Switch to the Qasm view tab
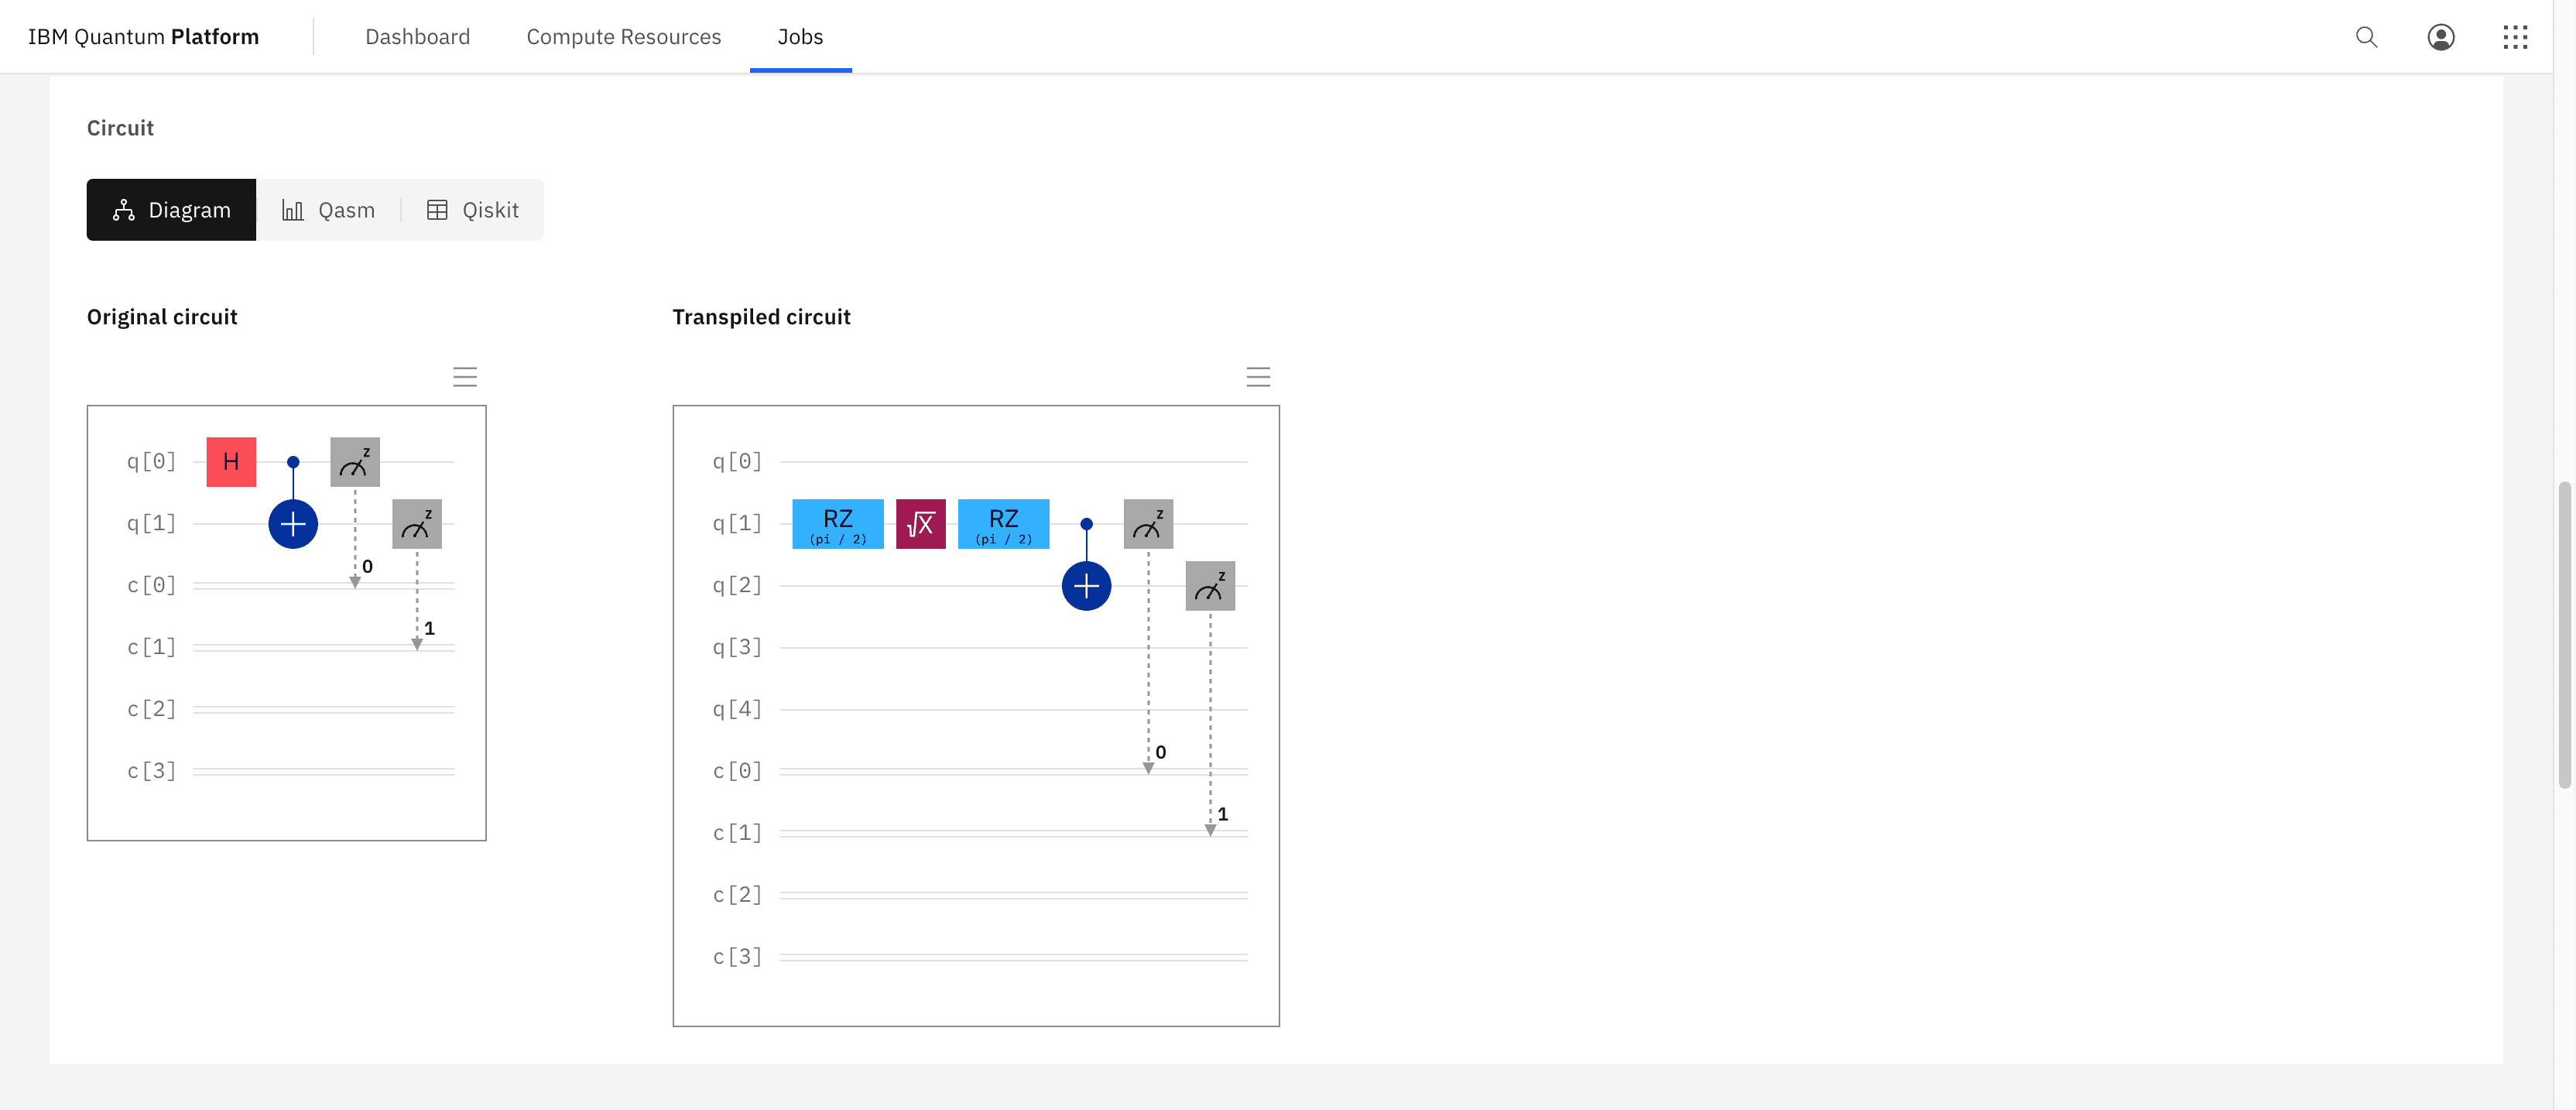 pos(328,210)
